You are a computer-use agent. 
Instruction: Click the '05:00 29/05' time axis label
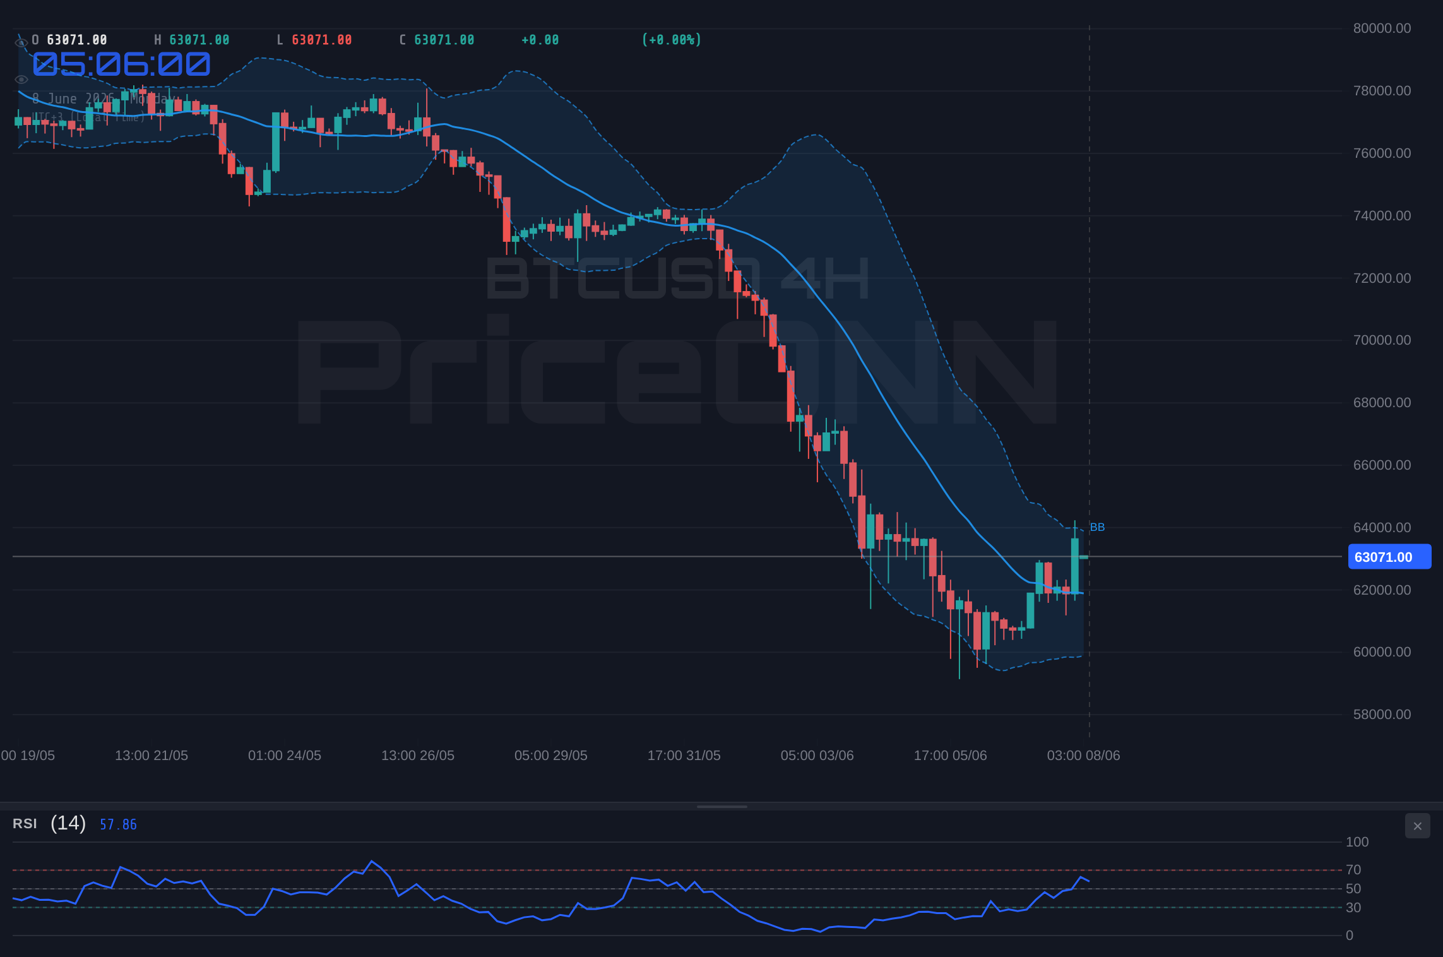point(551,756)
